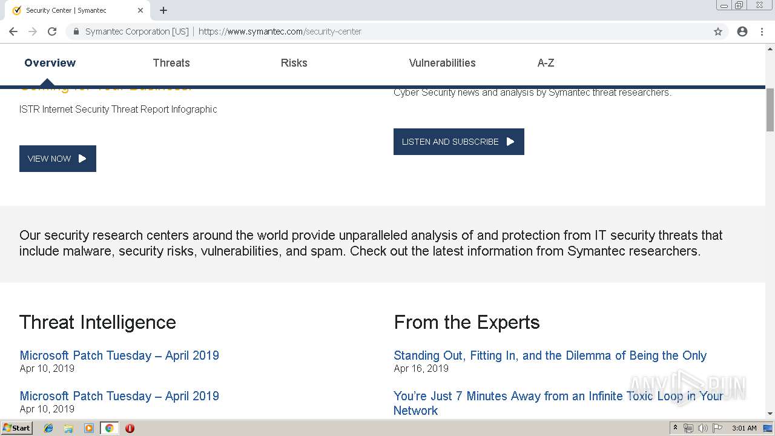Image resolution: width=775 pixels, height=436 pixels.
Task: Show hidden system tray icons
Action: (x=675, y=428)
